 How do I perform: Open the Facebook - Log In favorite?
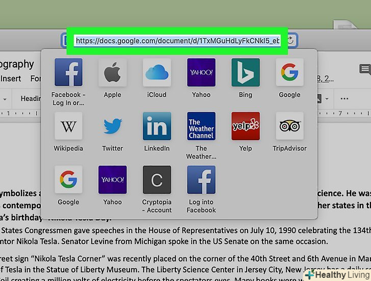click(68, 72)
